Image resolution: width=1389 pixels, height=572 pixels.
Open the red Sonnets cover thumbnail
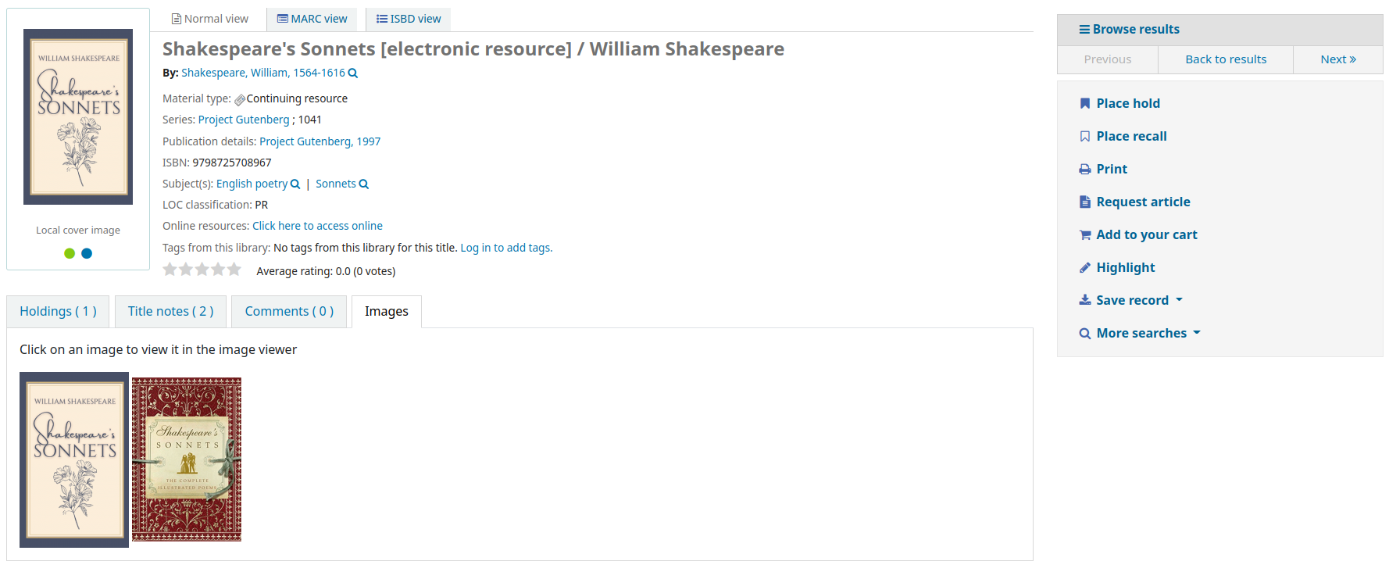tap(187, 459)
